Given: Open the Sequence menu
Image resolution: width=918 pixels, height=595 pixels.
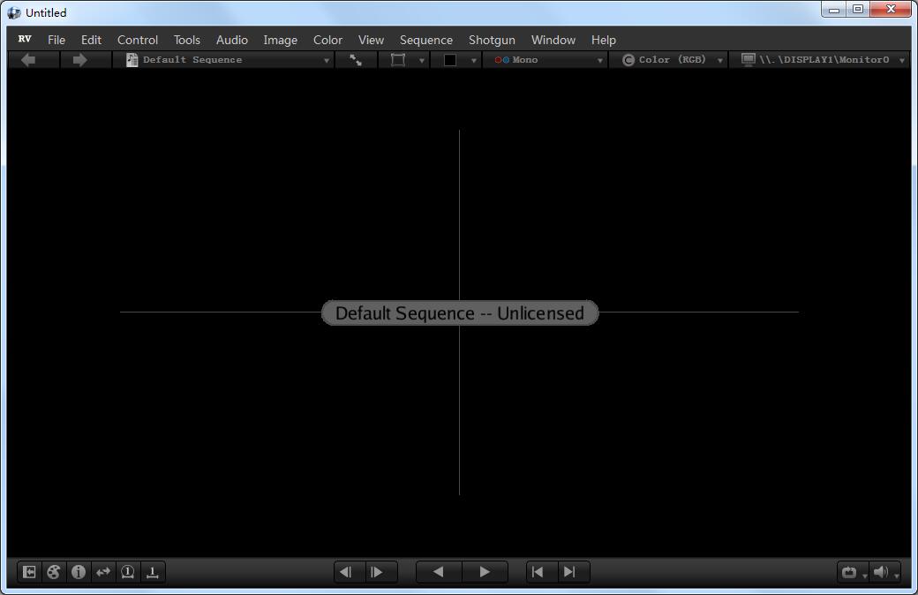Looking at the screenshot, I should [x=426, y=40].
